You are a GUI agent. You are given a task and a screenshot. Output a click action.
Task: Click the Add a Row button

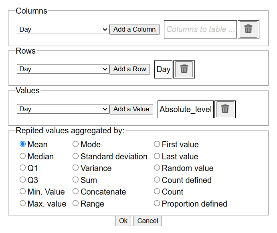click(130, 69)
